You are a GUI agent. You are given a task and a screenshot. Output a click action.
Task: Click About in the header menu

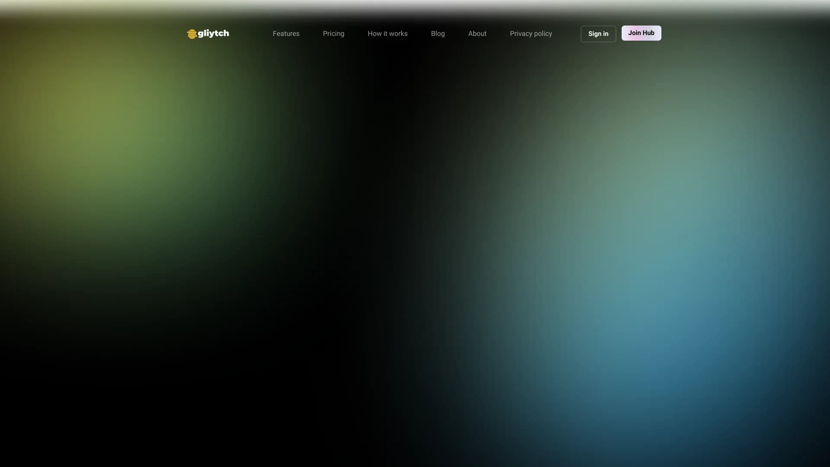coord(477,34)
